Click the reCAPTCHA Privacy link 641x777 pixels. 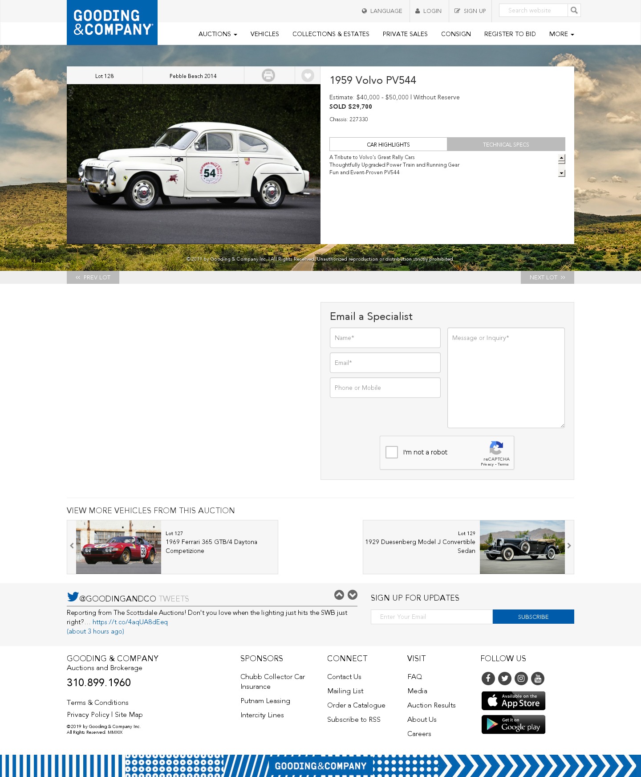click(x=487, y=464)
